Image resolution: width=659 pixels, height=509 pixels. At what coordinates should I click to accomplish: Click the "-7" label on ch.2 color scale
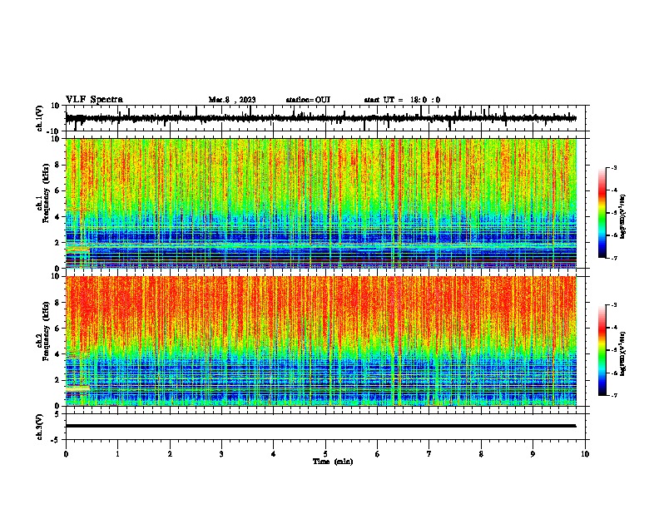pyautogui.click(x=613, y=395)
